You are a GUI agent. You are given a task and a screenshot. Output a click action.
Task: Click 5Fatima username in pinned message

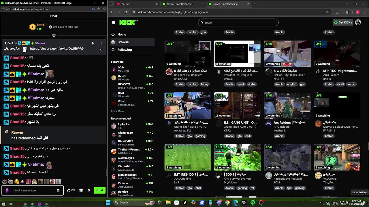(x=40, y=43)
